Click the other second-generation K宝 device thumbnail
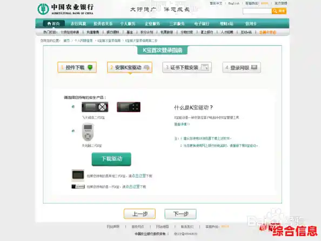The width and height of the screenshot is (321, 241). click(x=78, y=175)
